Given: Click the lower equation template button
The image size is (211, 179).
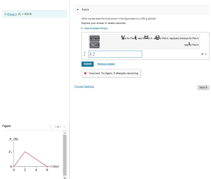Looking at the screenshot, I should [94, 45].
